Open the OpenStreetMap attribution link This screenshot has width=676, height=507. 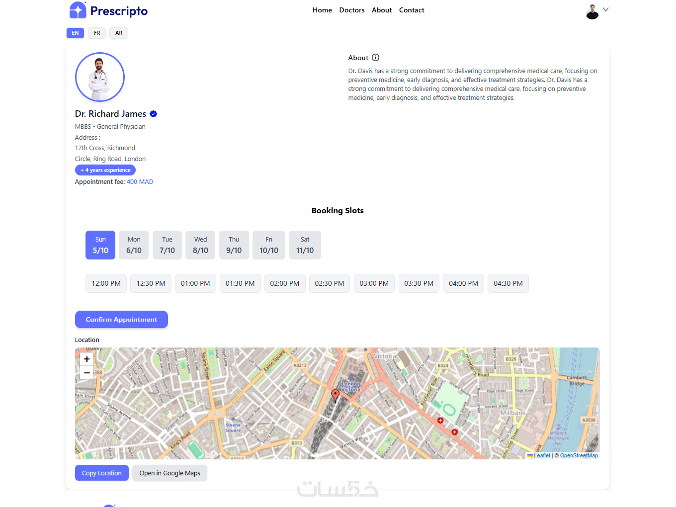click(579, 456)
